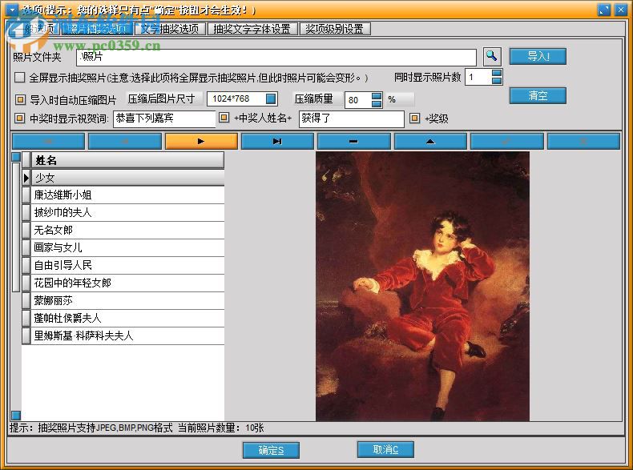
Task: Select the 蒙娜丽莎 row
Action: tap(127, 300)
